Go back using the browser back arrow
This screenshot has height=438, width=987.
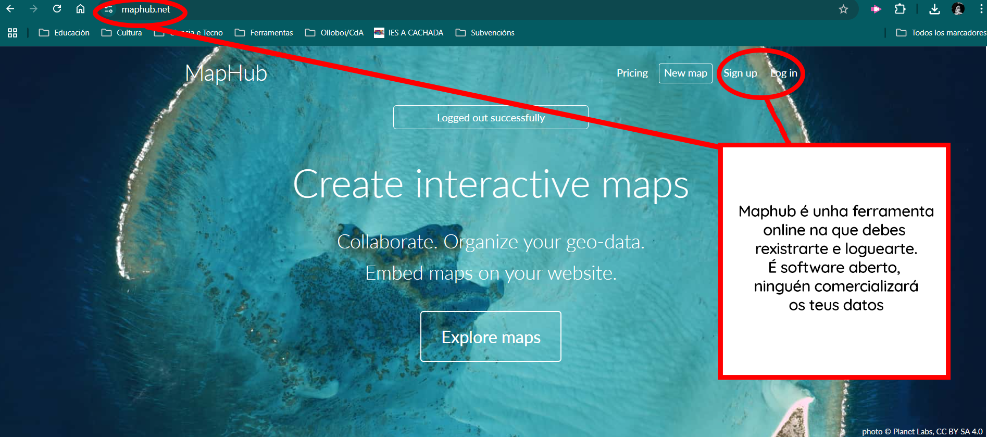(10, 9)
